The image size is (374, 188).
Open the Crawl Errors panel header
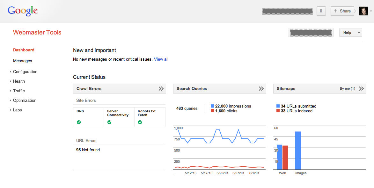pos(120,89)
